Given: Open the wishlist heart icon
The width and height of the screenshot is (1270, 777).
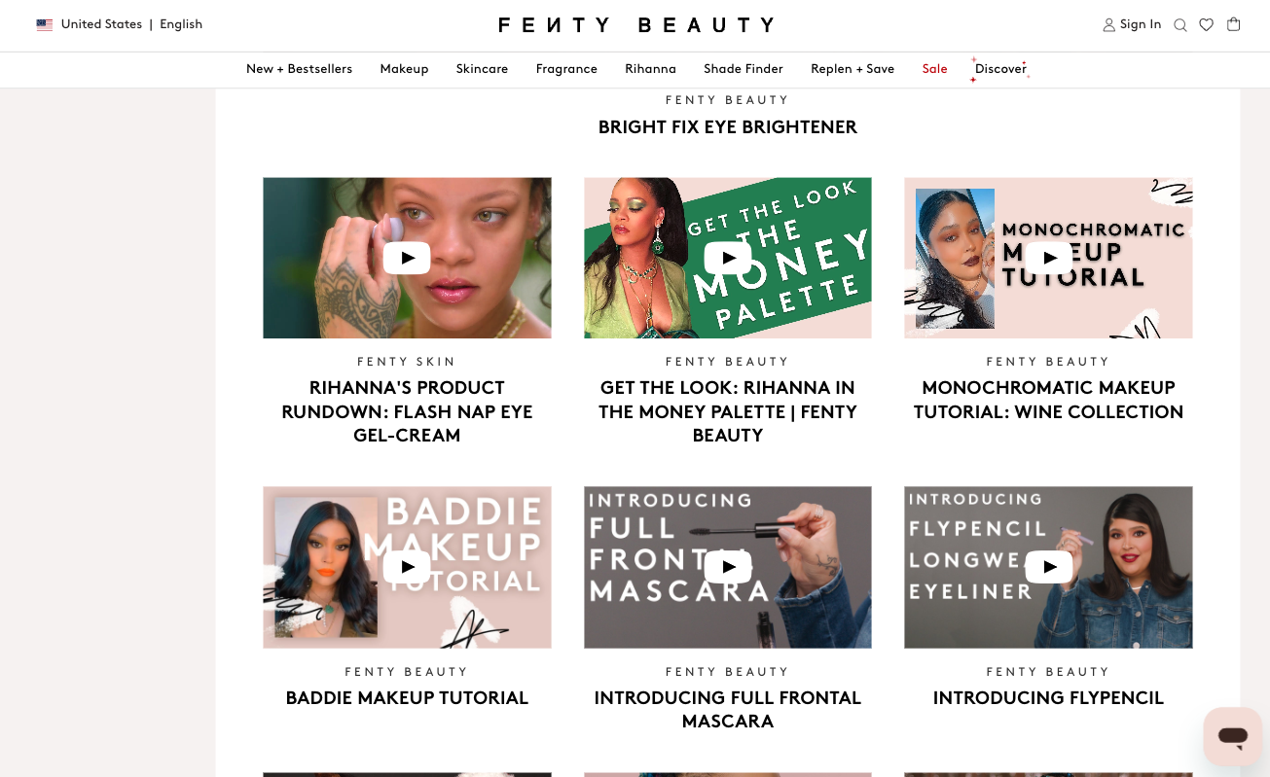Looking at the screenshot, I should [x=1206, y=25].
